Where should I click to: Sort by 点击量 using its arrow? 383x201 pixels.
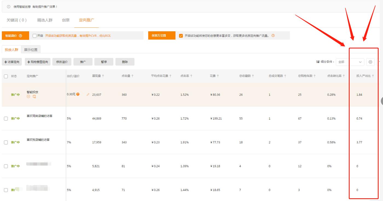tap(132, 76)
